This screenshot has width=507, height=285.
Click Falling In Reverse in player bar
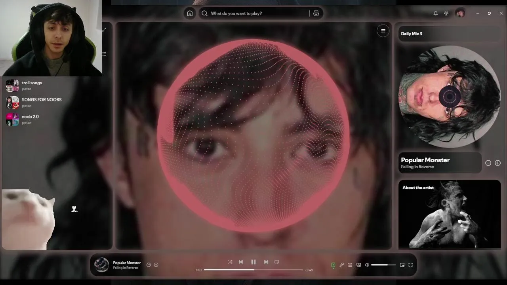(126, 268)
